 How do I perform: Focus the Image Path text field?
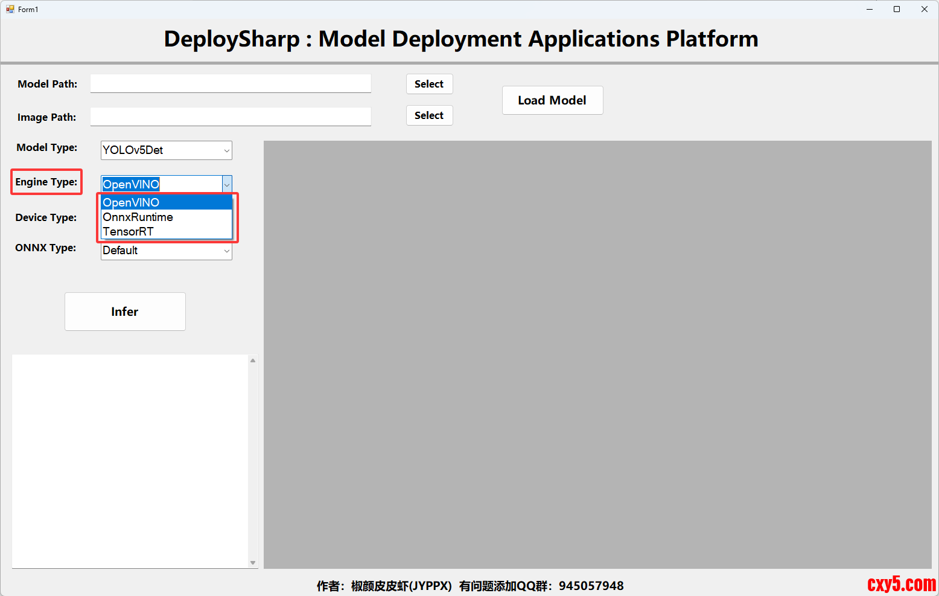click(231, 117)
